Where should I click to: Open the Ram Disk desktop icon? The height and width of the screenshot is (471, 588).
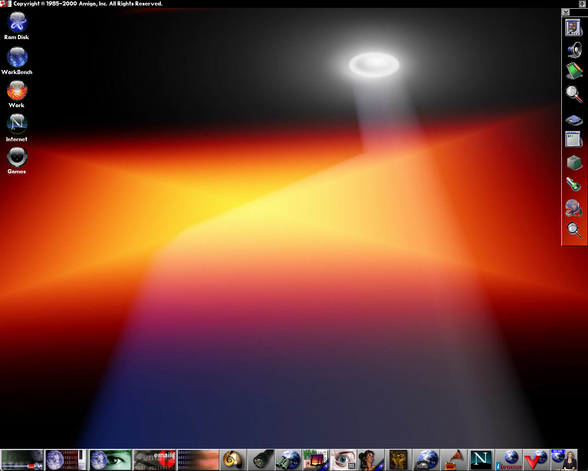[17, 22]
